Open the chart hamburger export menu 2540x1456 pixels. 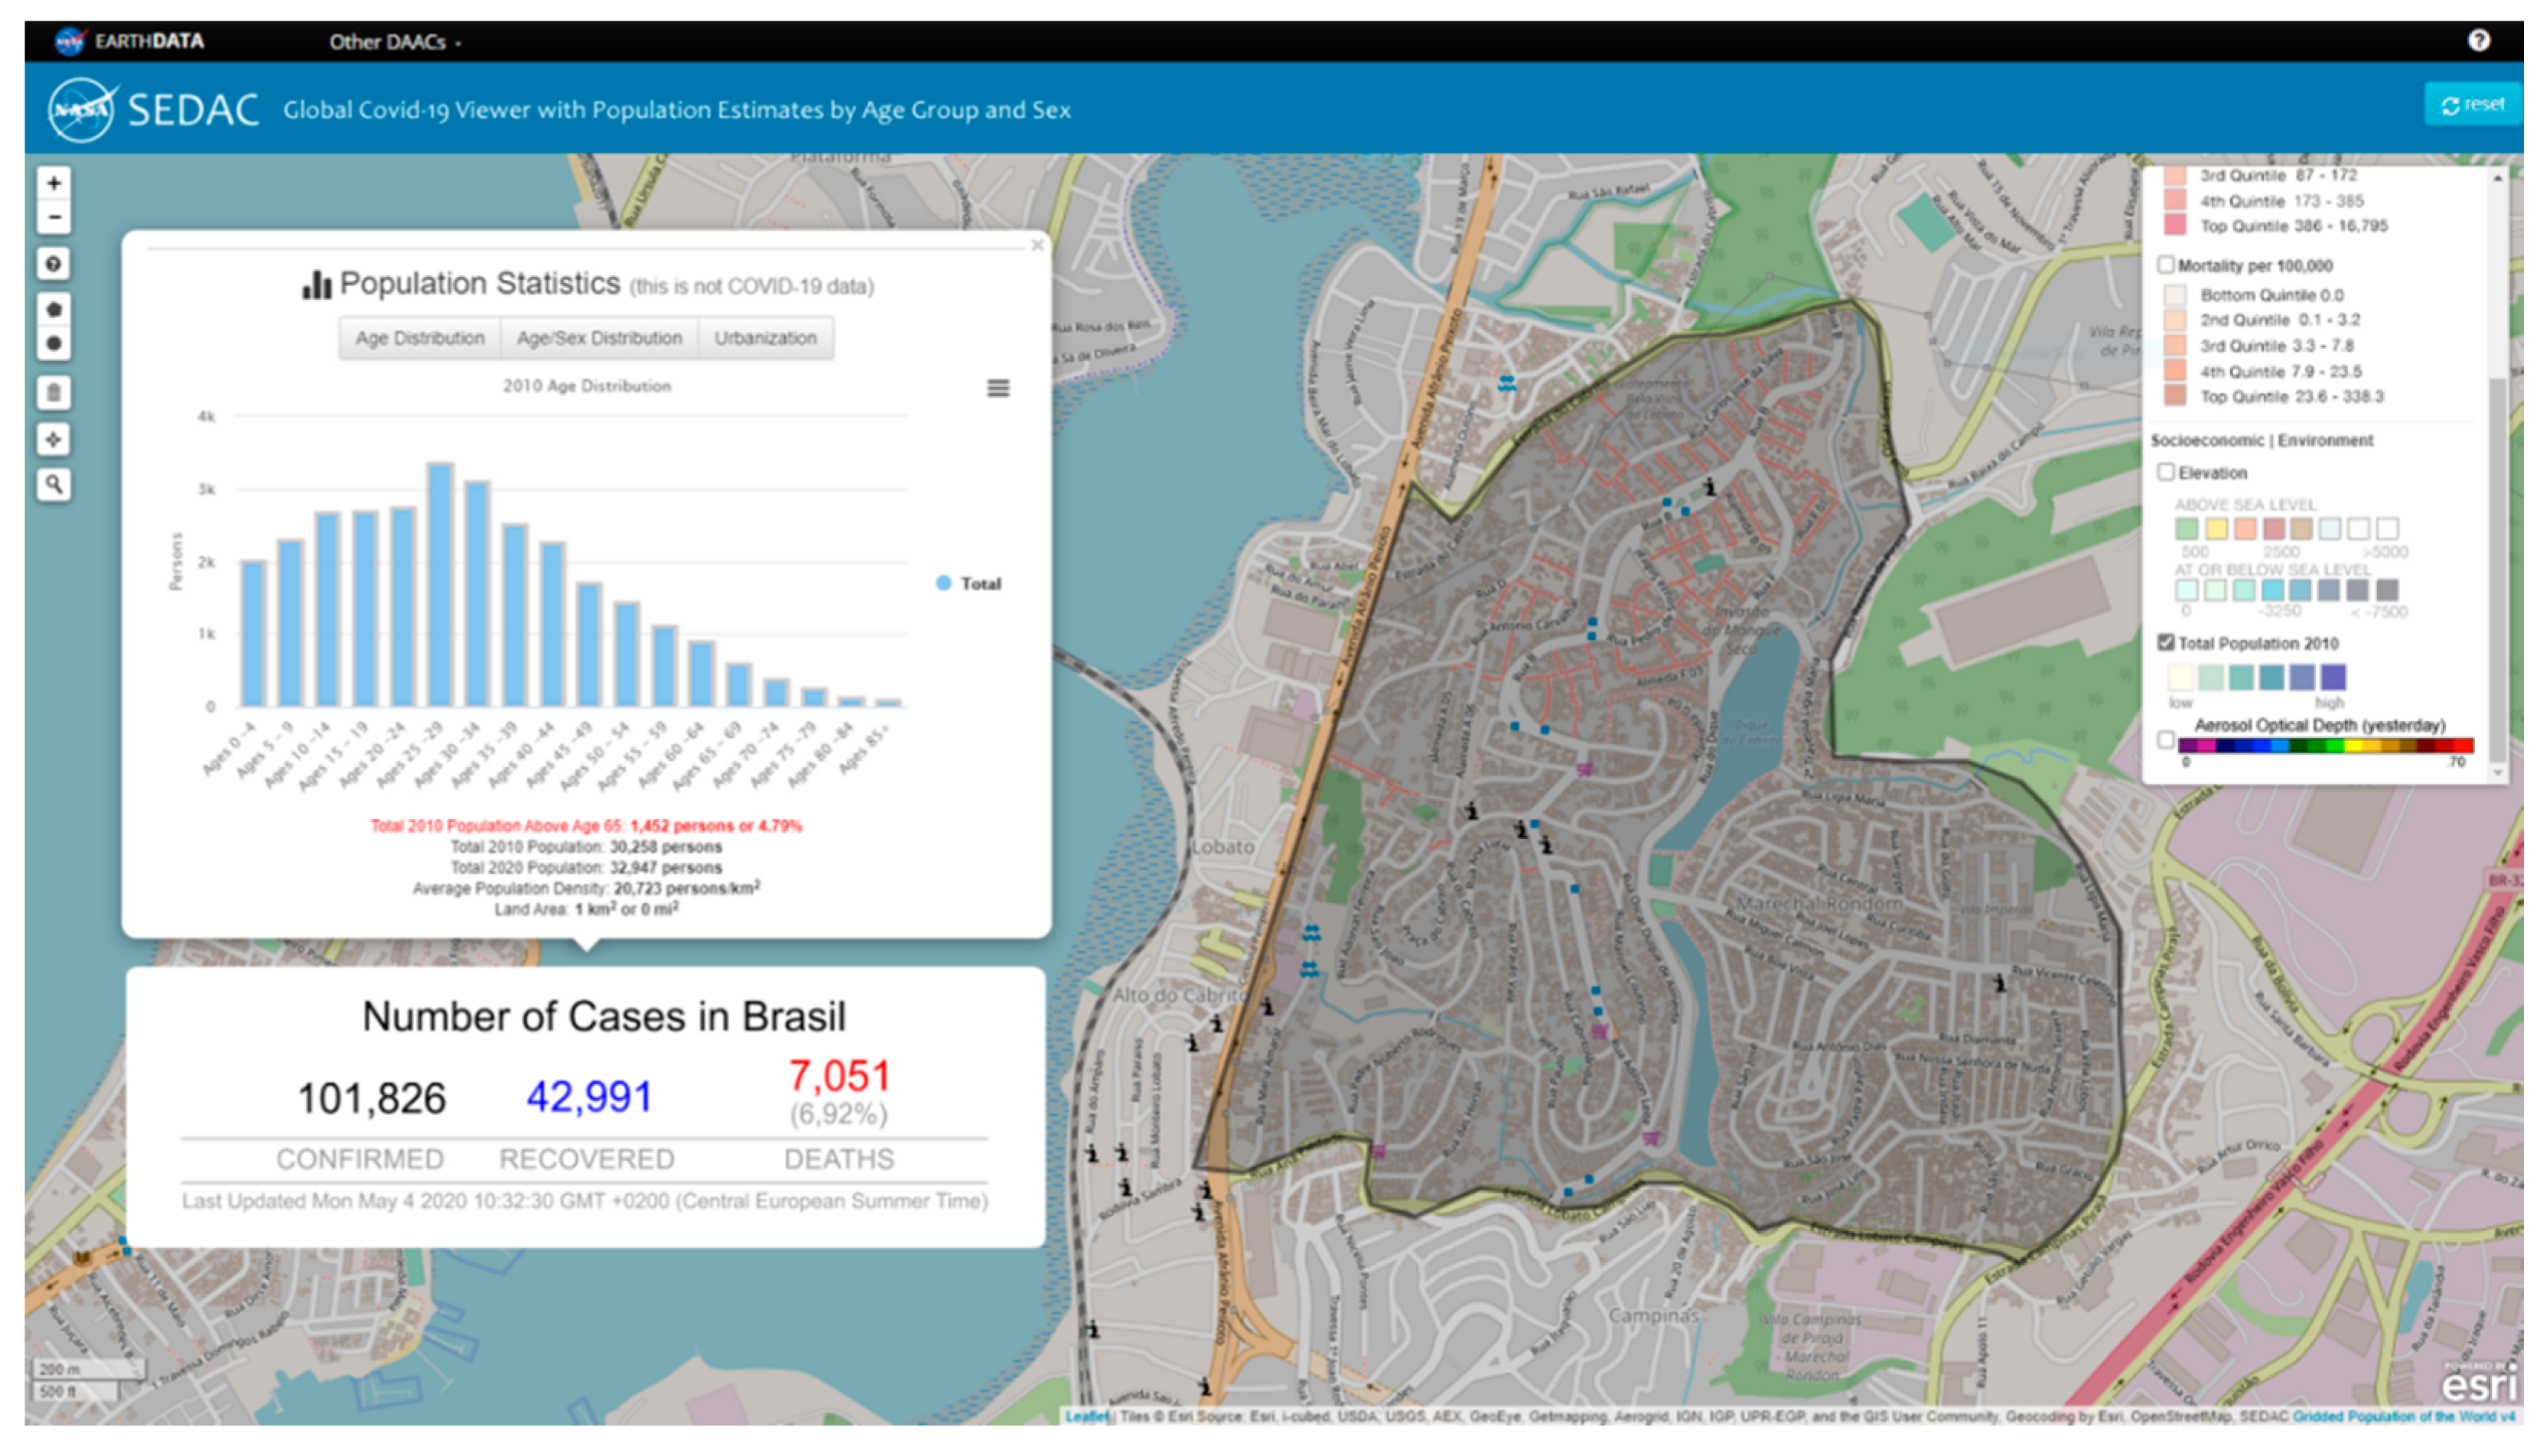coord(998,388)
